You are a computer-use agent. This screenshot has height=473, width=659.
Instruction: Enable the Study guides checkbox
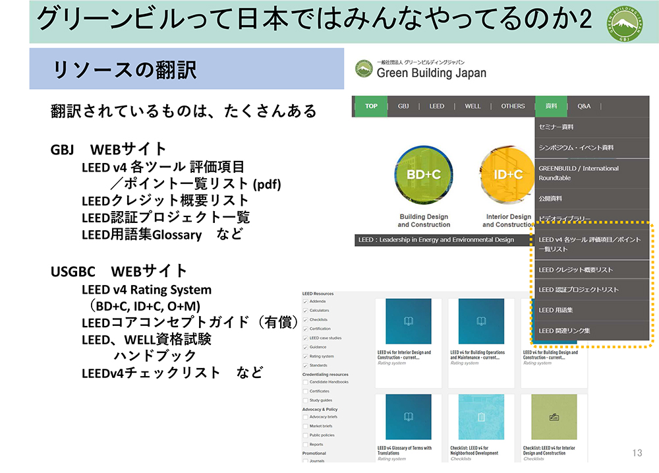point(306,400)
